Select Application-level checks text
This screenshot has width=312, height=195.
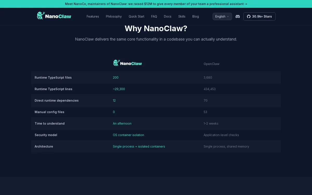click(x=221, y=135)
